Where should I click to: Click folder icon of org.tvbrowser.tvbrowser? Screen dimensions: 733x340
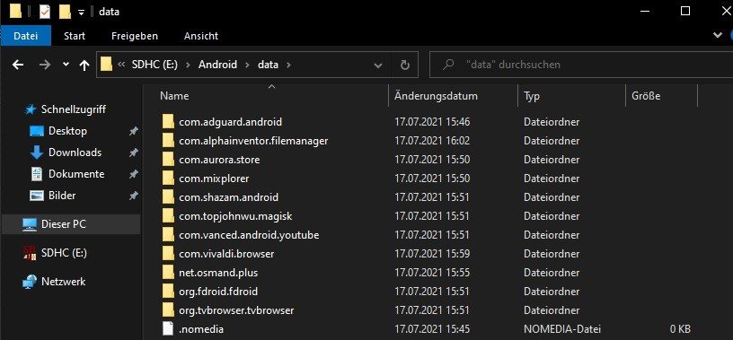tap(168, 309)
